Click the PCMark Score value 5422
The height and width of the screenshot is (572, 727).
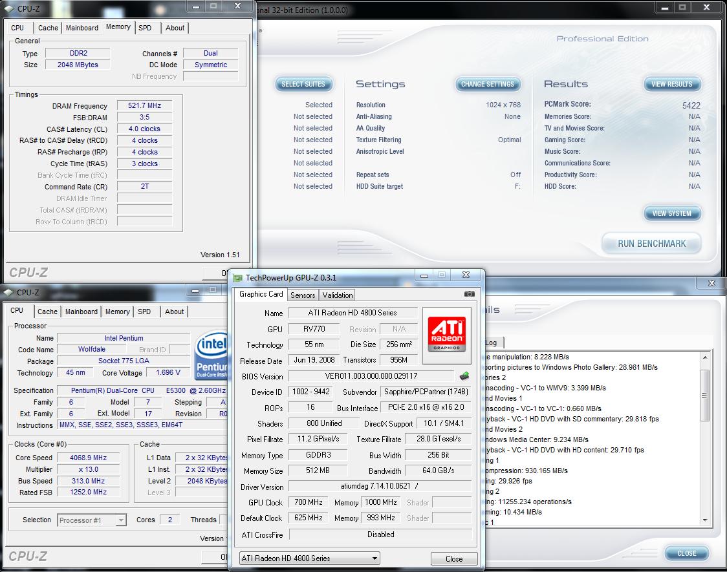click(691, 105)
